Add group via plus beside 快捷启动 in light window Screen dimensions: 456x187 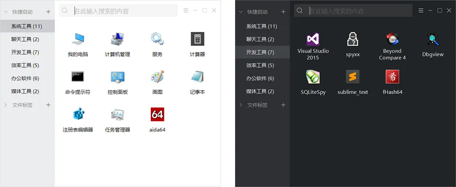click(48, 12)
